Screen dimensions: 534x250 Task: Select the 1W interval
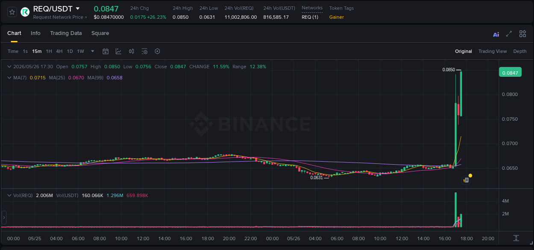(x=80, y=51)
